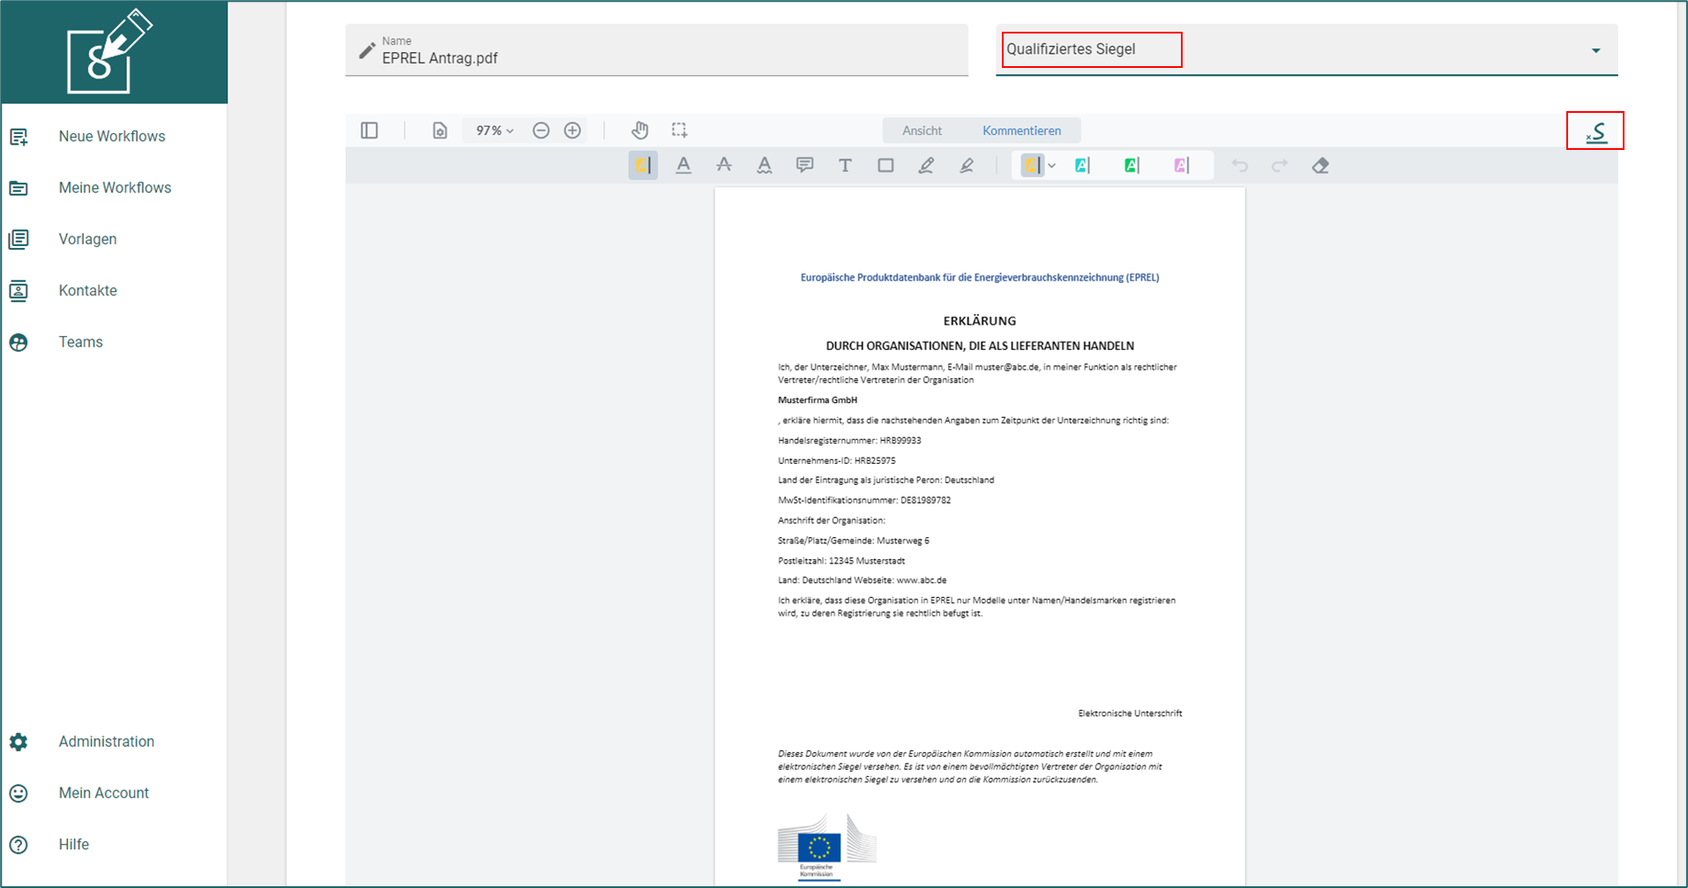
Task: Select the marquee selection tool
Action: click(x=679, y=131)
